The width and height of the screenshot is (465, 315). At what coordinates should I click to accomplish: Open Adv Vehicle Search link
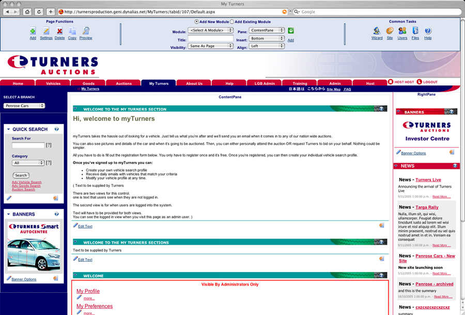[27, 182]
